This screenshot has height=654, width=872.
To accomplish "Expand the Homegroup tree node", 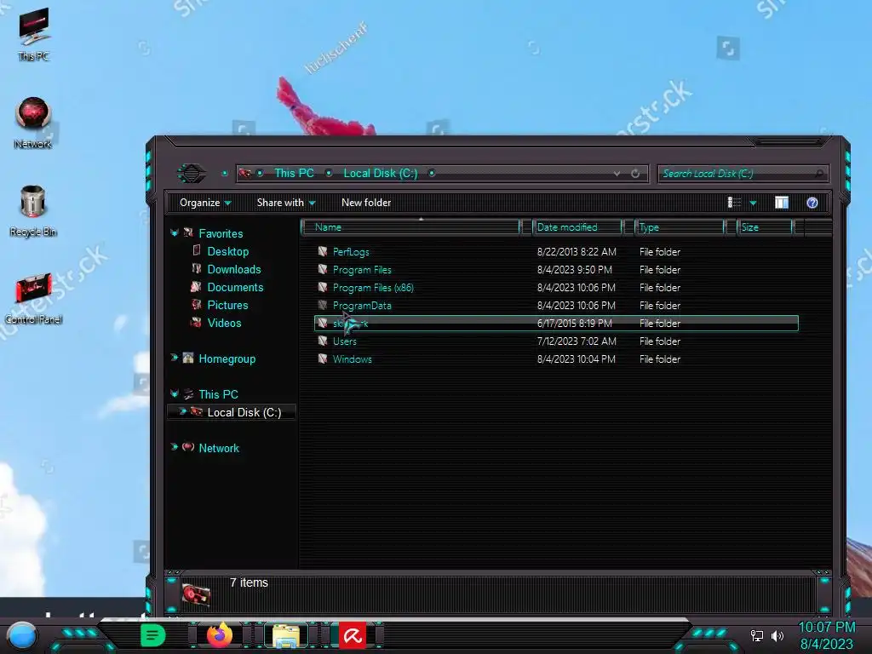I will pos(175,358).
